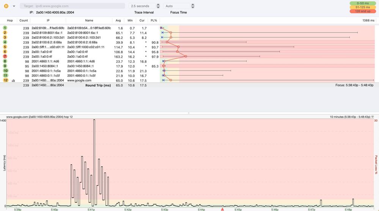This screenshot has height=211, width=379.
Task: Click the 2001:4860:0:1::1c5a IP in hop 10
Action: point(46,71)
